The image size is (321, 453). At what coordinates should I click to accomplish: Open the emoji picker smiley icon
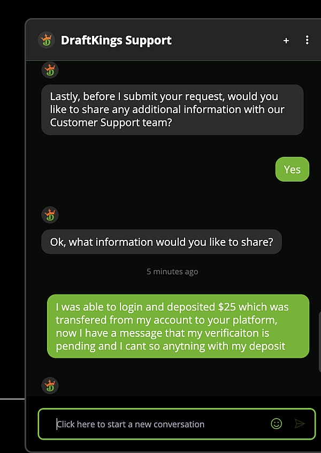tap(276, 424)
